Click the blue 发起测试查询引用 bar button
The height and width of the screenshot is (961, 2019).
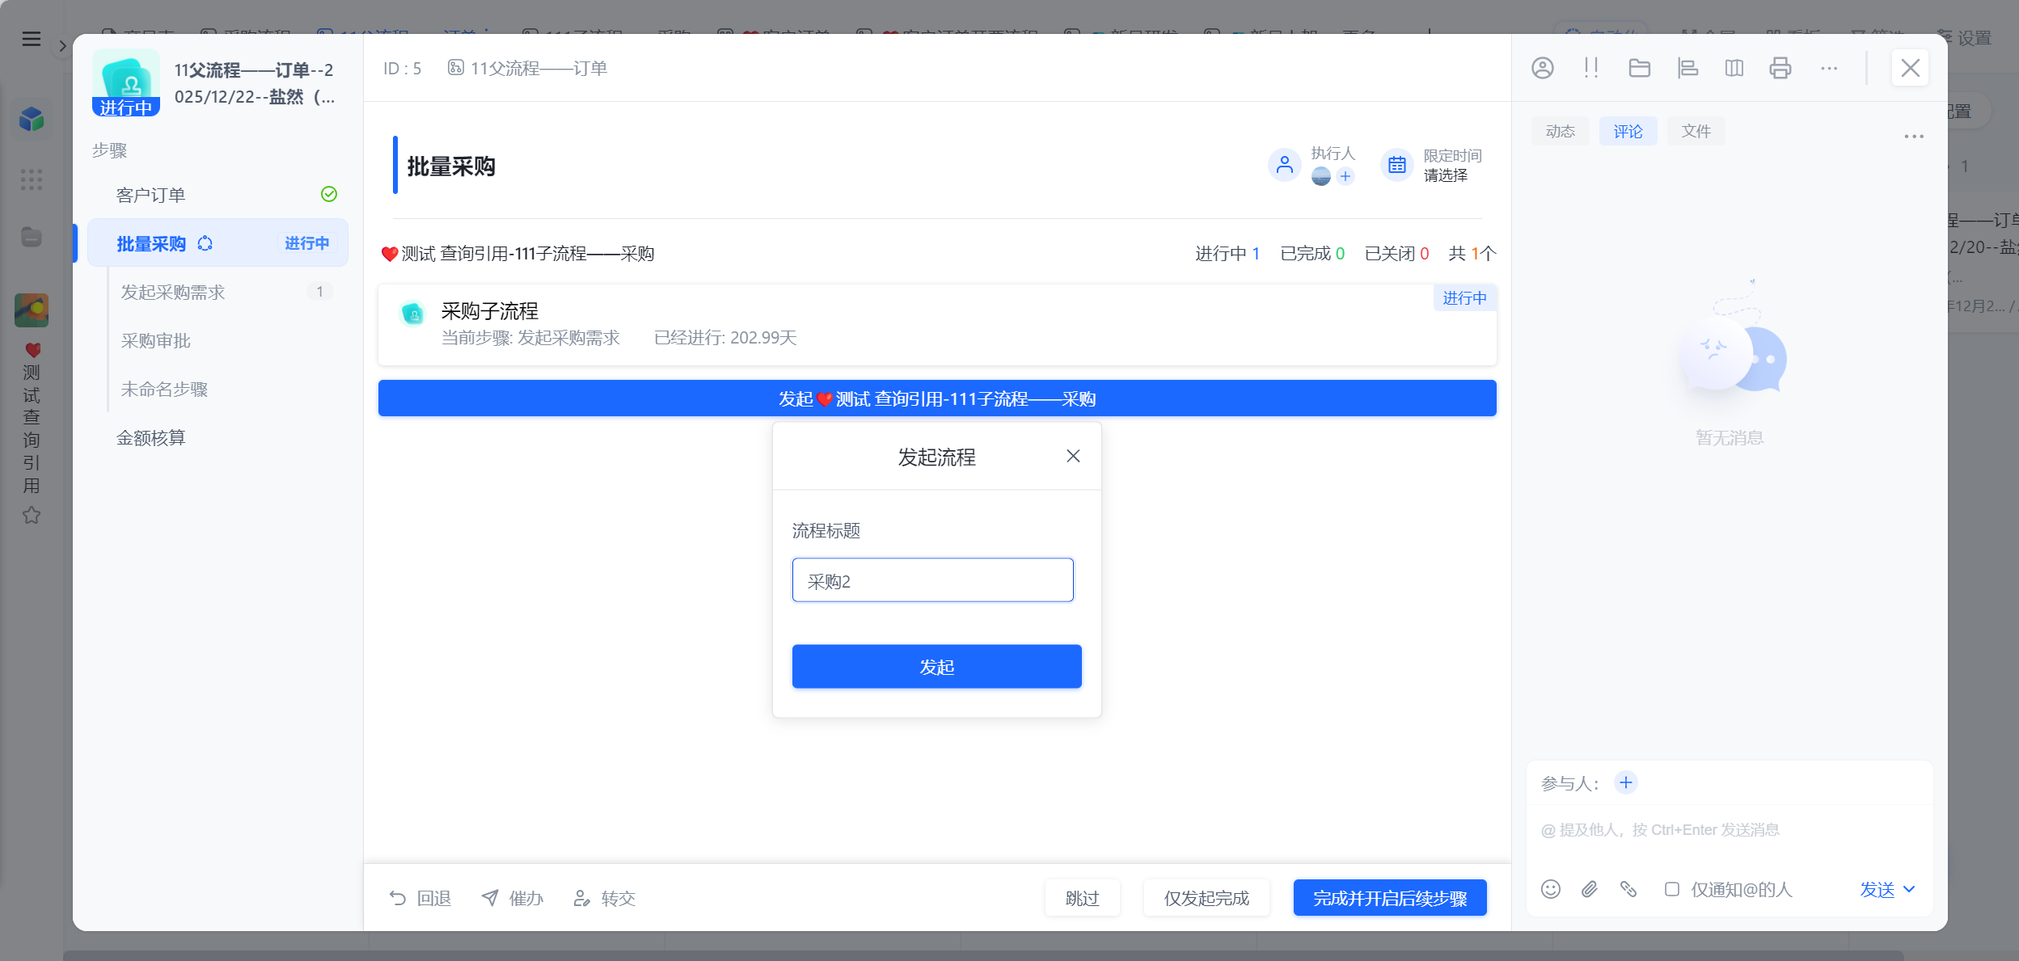937,398
